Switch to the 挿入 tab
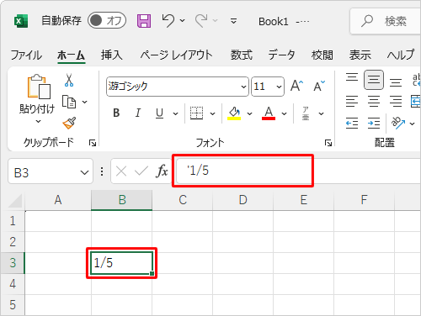Screen dimensions: 421x316 click(x=112, y=55)
